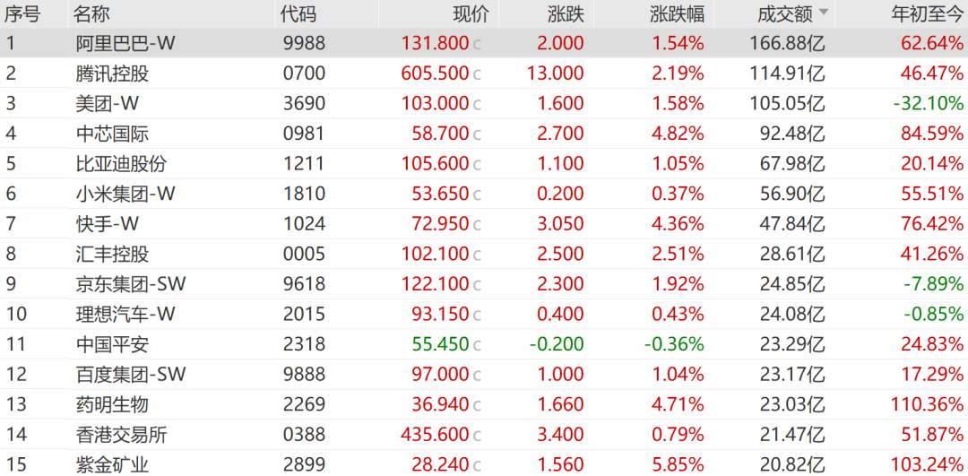
Task: Open 百度集团-SW stock entry
Action: [x=484, y=374]
